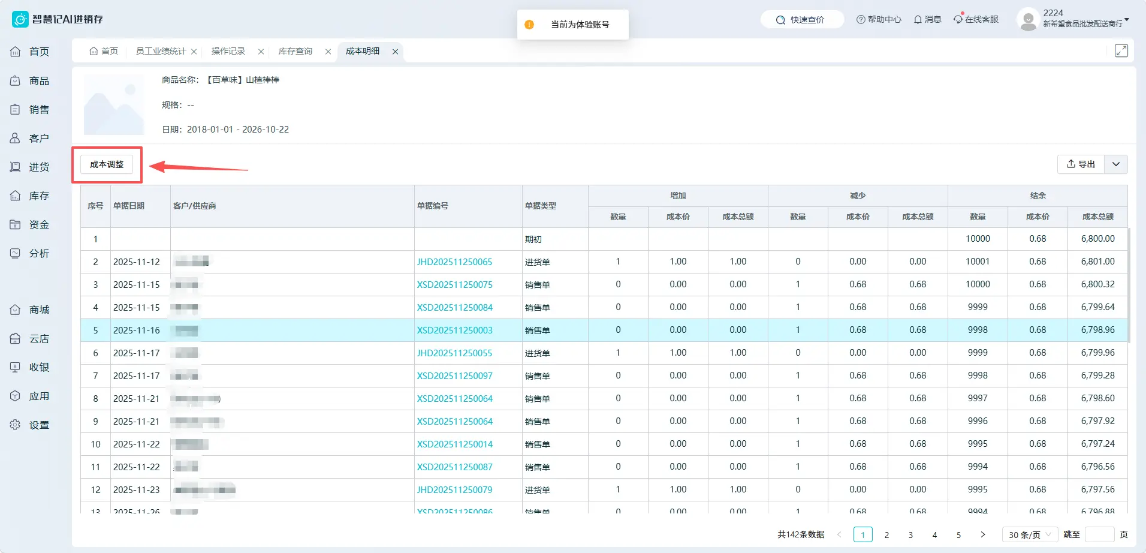Open the 商品 sidebar section
The height and width of the screenshot is (553, 1146).
coord(30,80)
